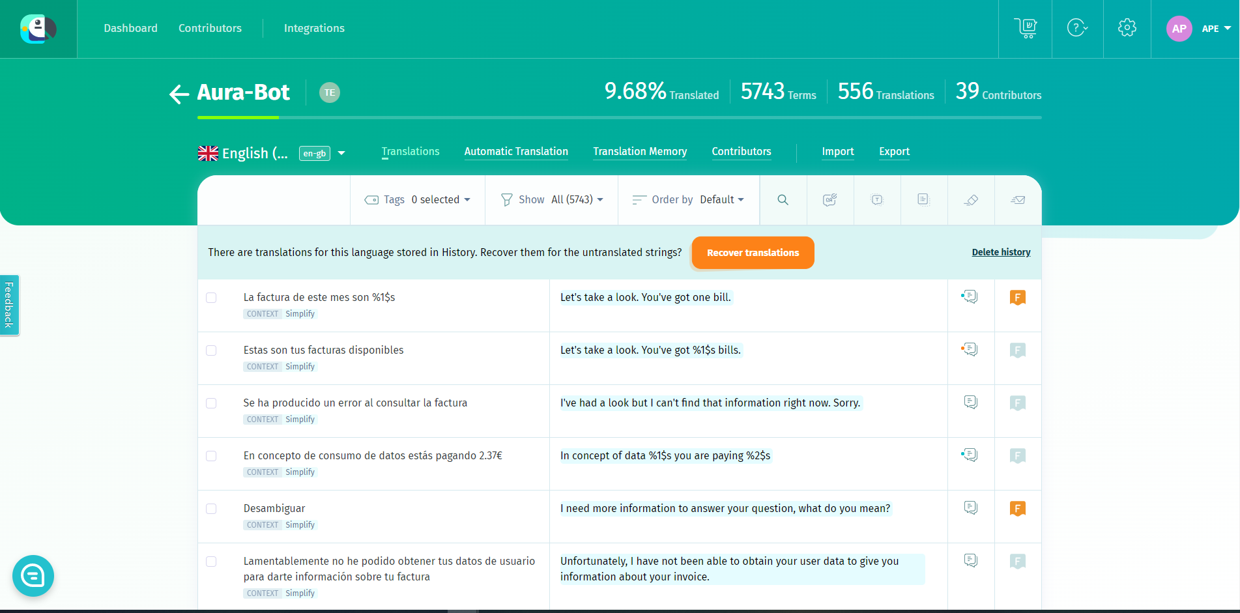Run the QA check tool icon

click(830, 200)
